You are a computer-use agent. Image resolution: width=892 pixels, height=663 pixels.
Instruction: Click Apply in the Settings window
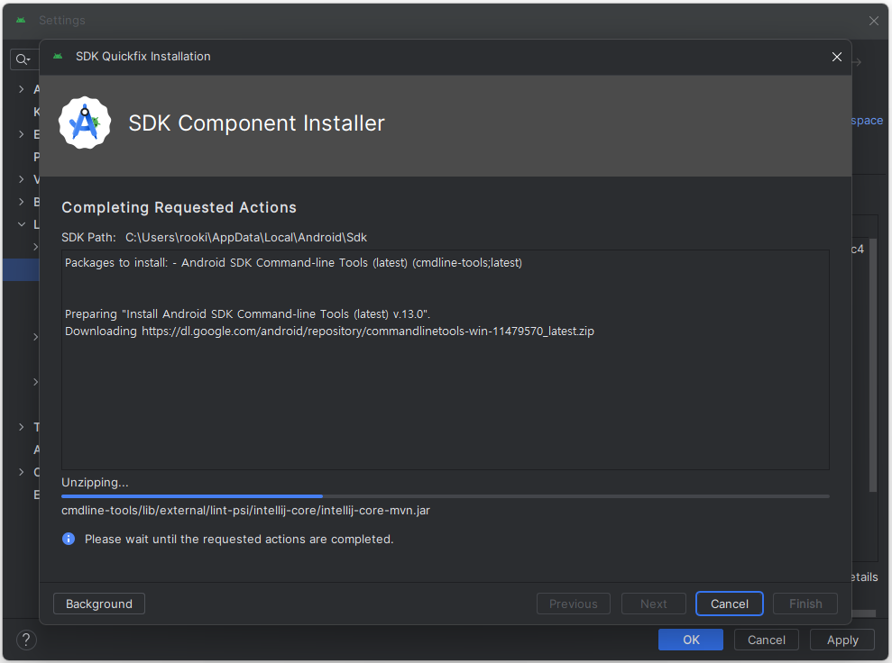click(x=842, y=640)
